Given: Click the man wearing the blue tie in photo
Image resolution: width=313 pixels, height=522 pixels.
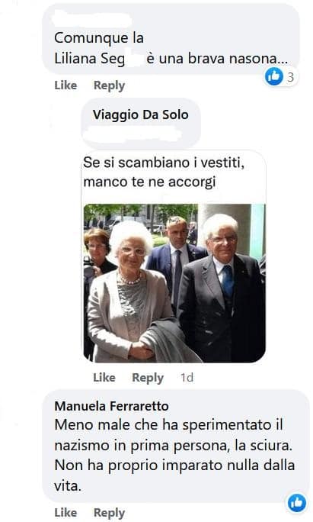Looking at the screenshot, I should coord(222,288).
